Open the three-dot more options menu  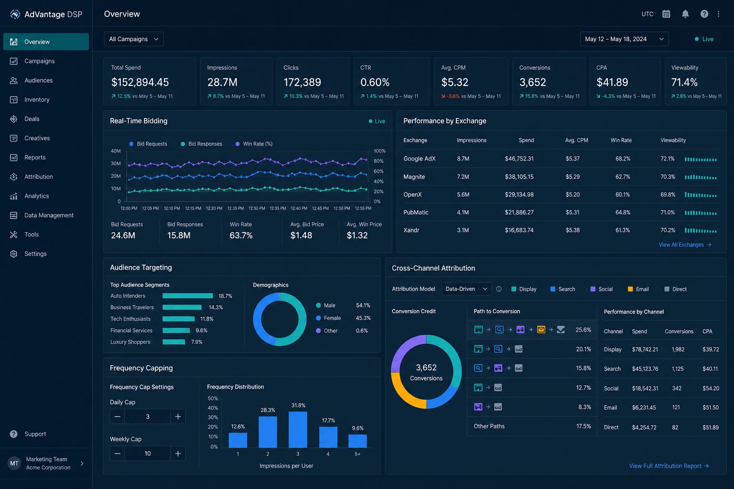(718, 14)
